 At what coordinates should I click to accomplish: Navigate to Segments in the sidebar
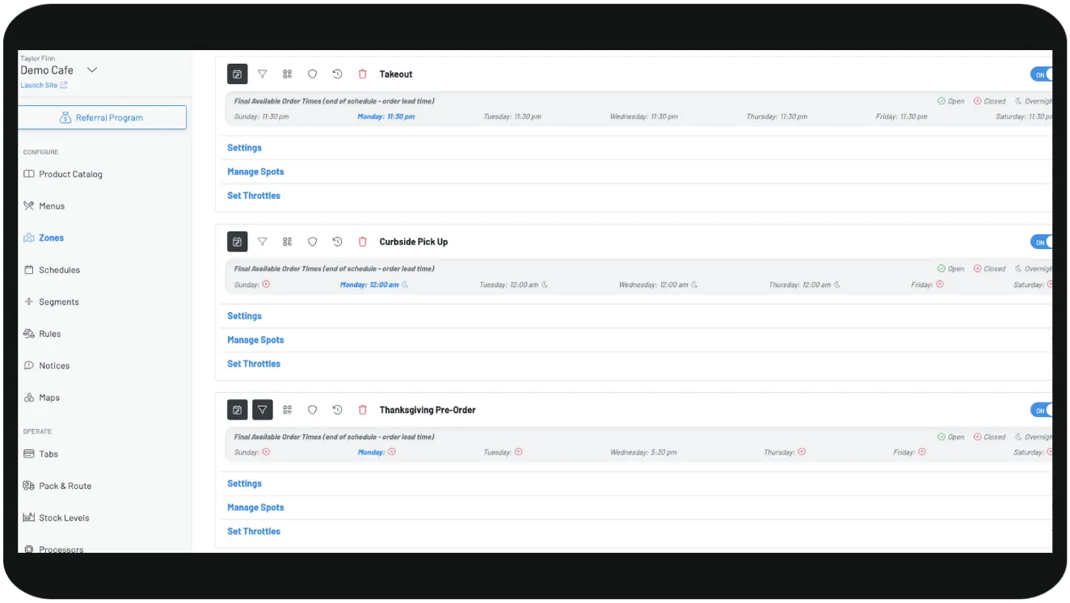51,301
